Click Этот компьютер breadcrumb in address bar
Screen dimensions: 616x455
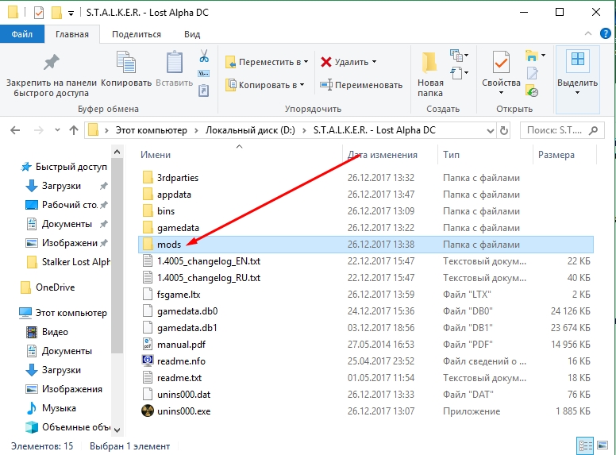coord(152,130)
